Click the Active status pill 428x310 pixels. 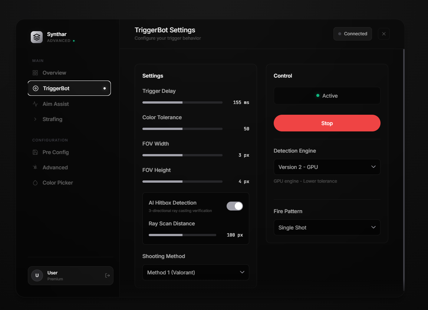[x=327, y=95]
